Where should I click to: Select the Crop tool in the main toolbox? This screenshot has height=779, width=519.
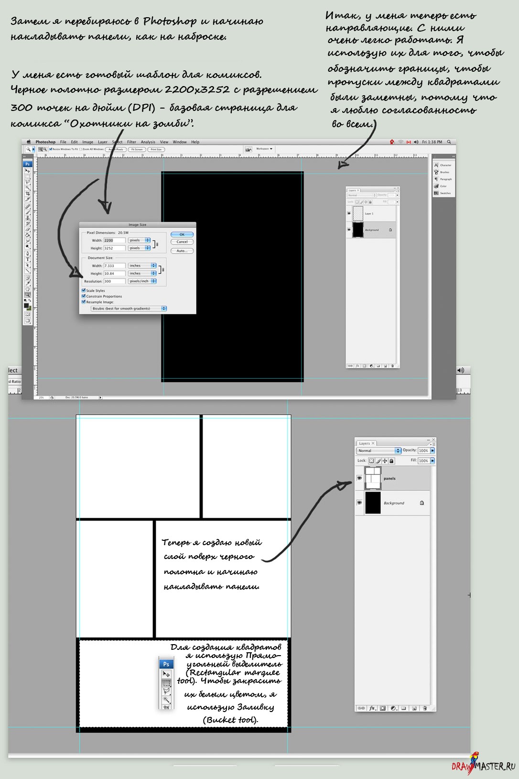click(28, 194)
